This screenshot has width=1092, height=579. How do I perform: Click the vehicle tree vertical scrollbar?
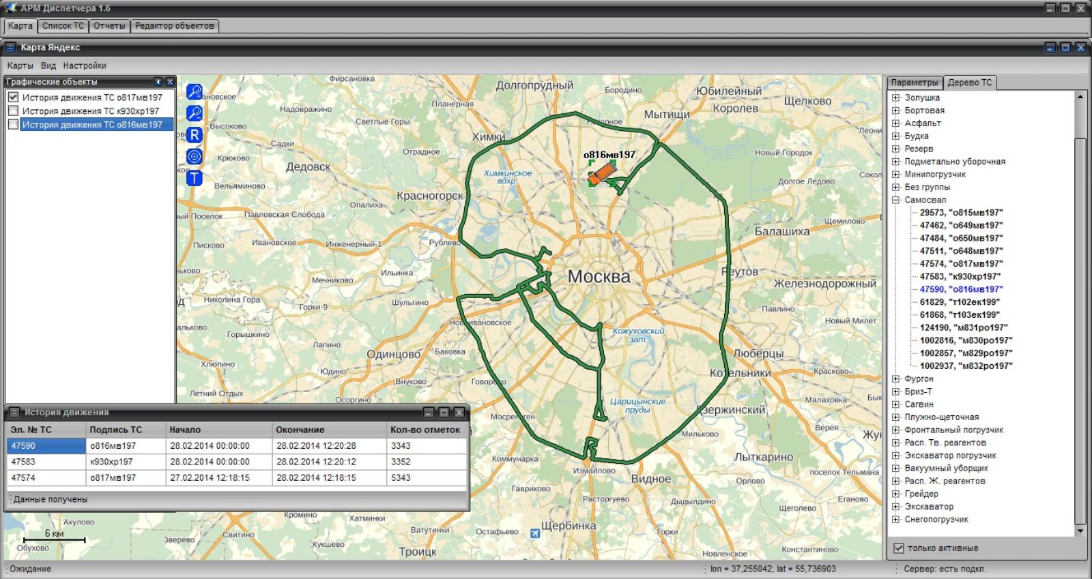click(x=1080, y=314)
